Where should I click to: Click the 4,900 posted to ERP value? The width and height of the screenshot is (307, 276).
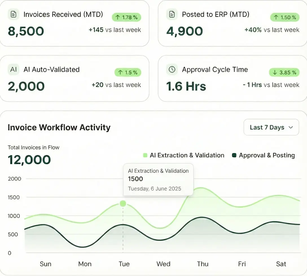[185, 31]
